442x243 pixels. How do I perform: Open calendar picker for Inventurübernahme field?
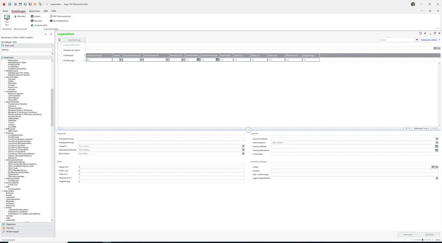point(436,150)
